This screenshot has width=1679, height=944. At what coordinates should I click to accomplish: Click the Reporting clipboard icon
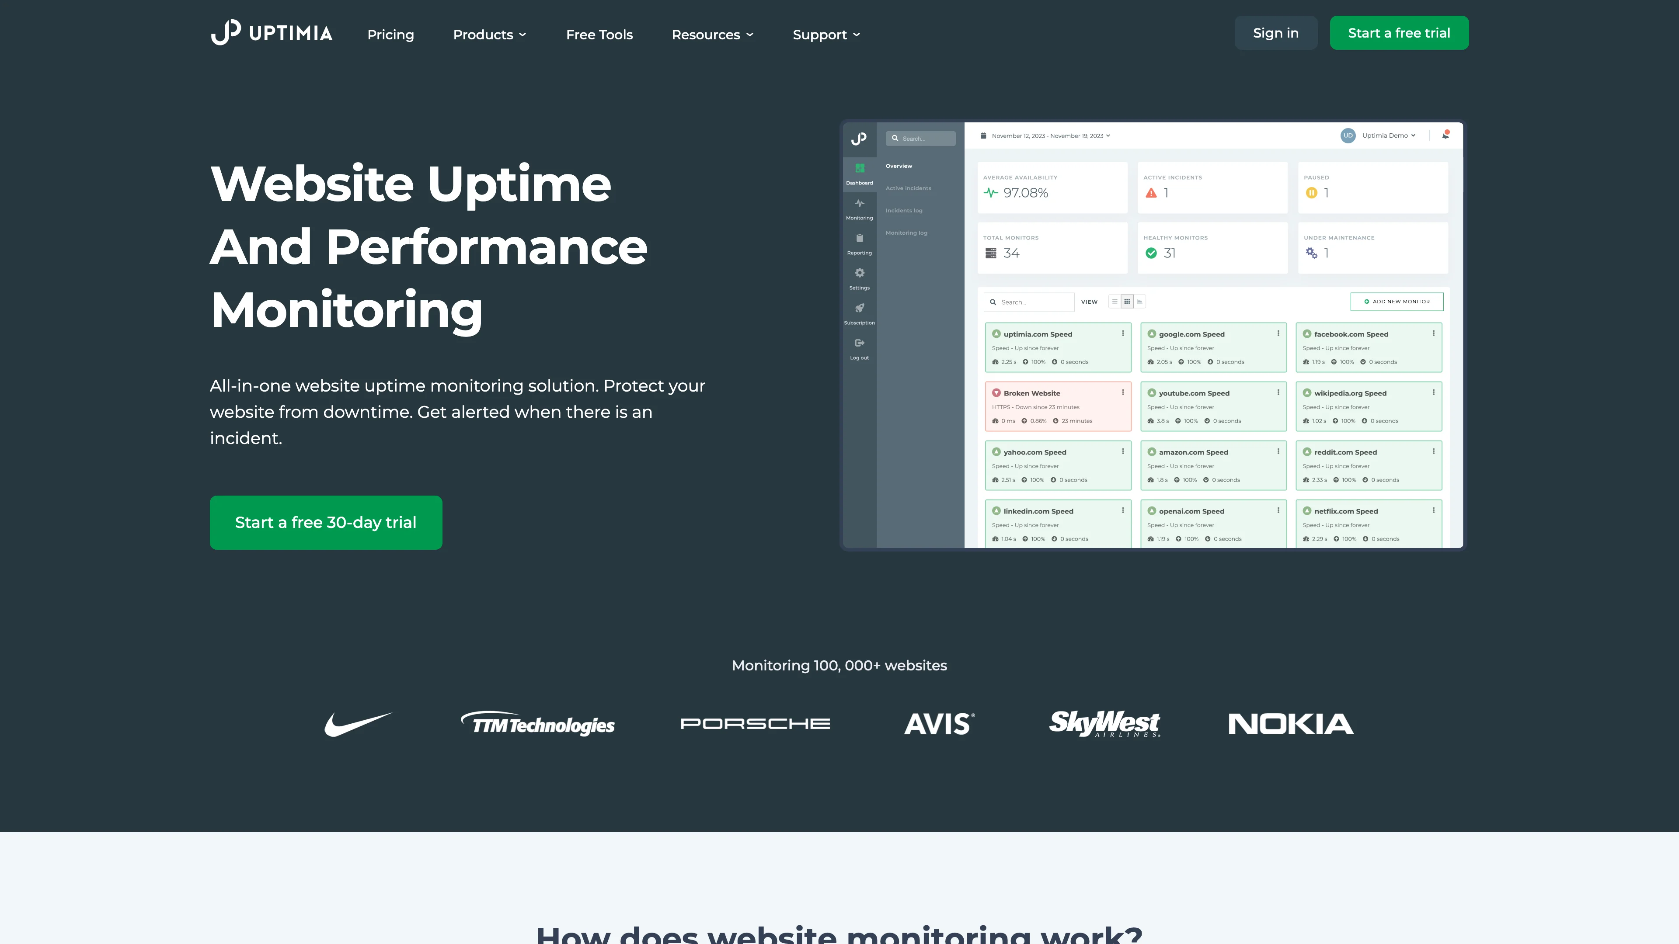click(860, 237)
